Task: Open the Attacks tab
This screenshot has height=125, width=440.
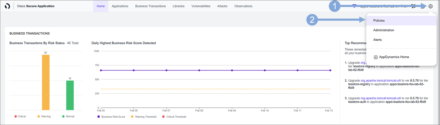Action: pyautogui.click(x=222, y=6)
